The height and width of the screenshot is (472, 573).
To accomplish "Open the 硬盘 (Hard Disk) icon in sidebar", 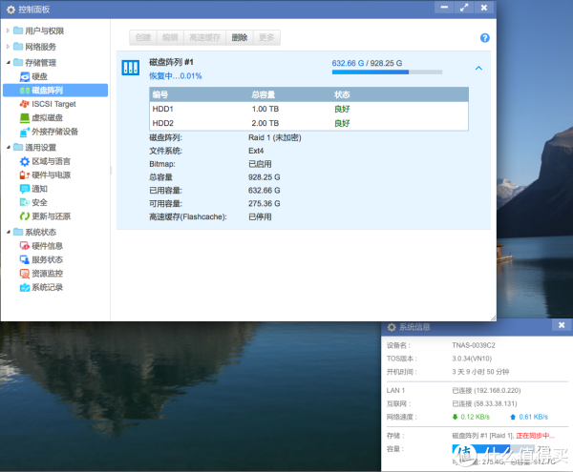I will [x=25, y=75].
